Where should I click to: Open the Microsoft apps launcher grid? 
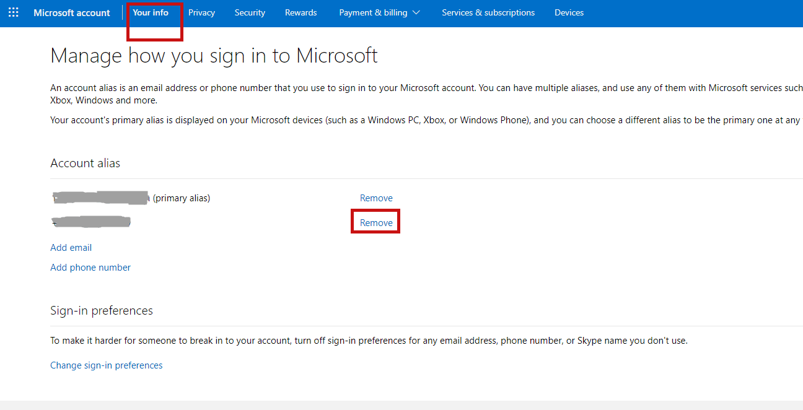[13, 12]
